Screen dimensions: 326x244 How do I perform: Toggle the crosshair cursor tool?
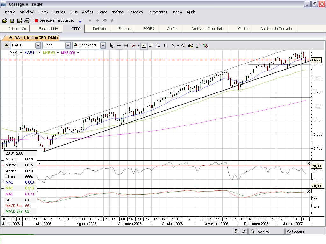point(119,46)
